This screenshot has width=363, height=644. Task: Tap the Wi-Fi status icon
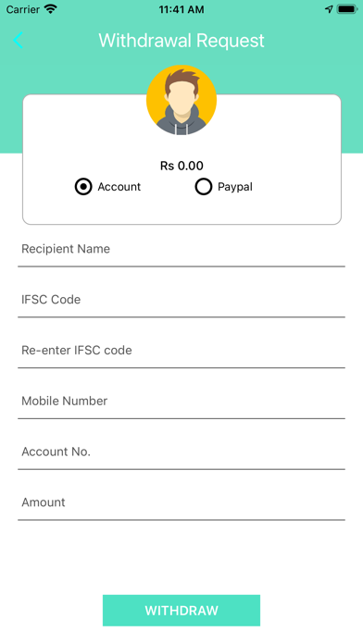(51, 9)
